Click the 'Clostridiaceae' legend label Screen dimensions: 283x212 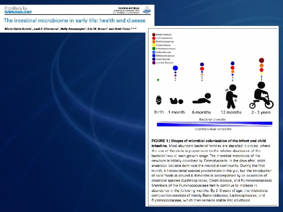163,59
